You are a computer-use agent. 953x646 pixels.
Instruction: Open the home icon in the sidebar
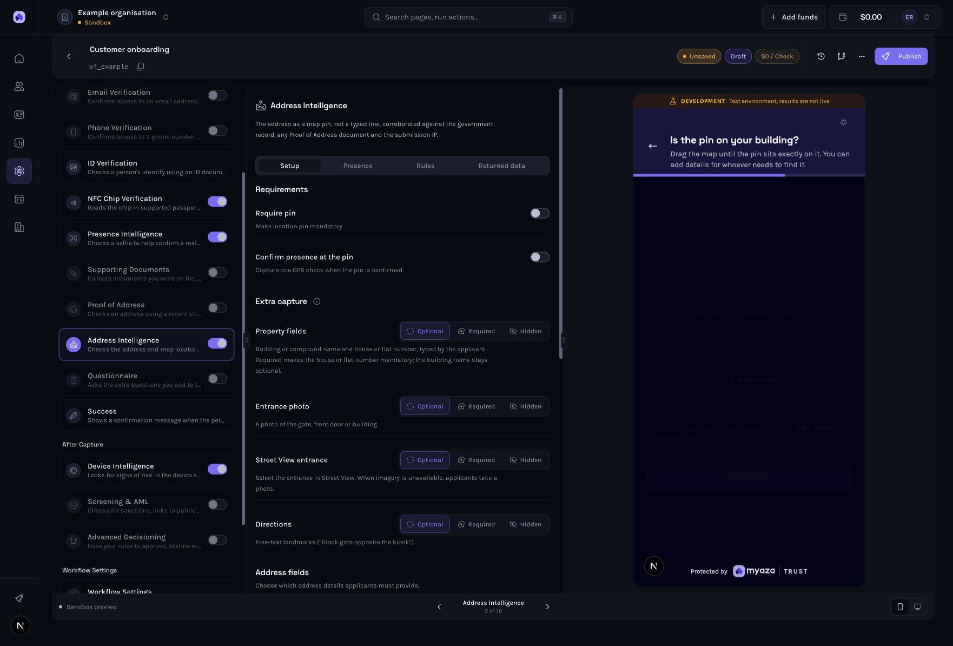(x=19, y=58)
